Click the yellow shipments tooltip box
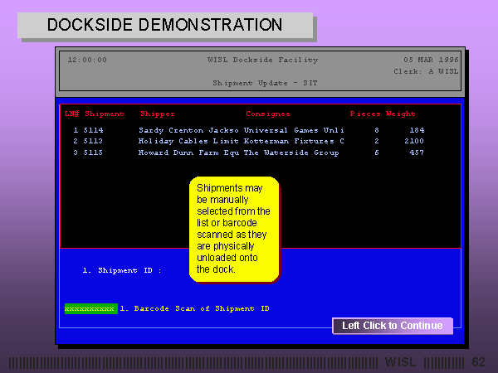 click(x=234, y=230)
